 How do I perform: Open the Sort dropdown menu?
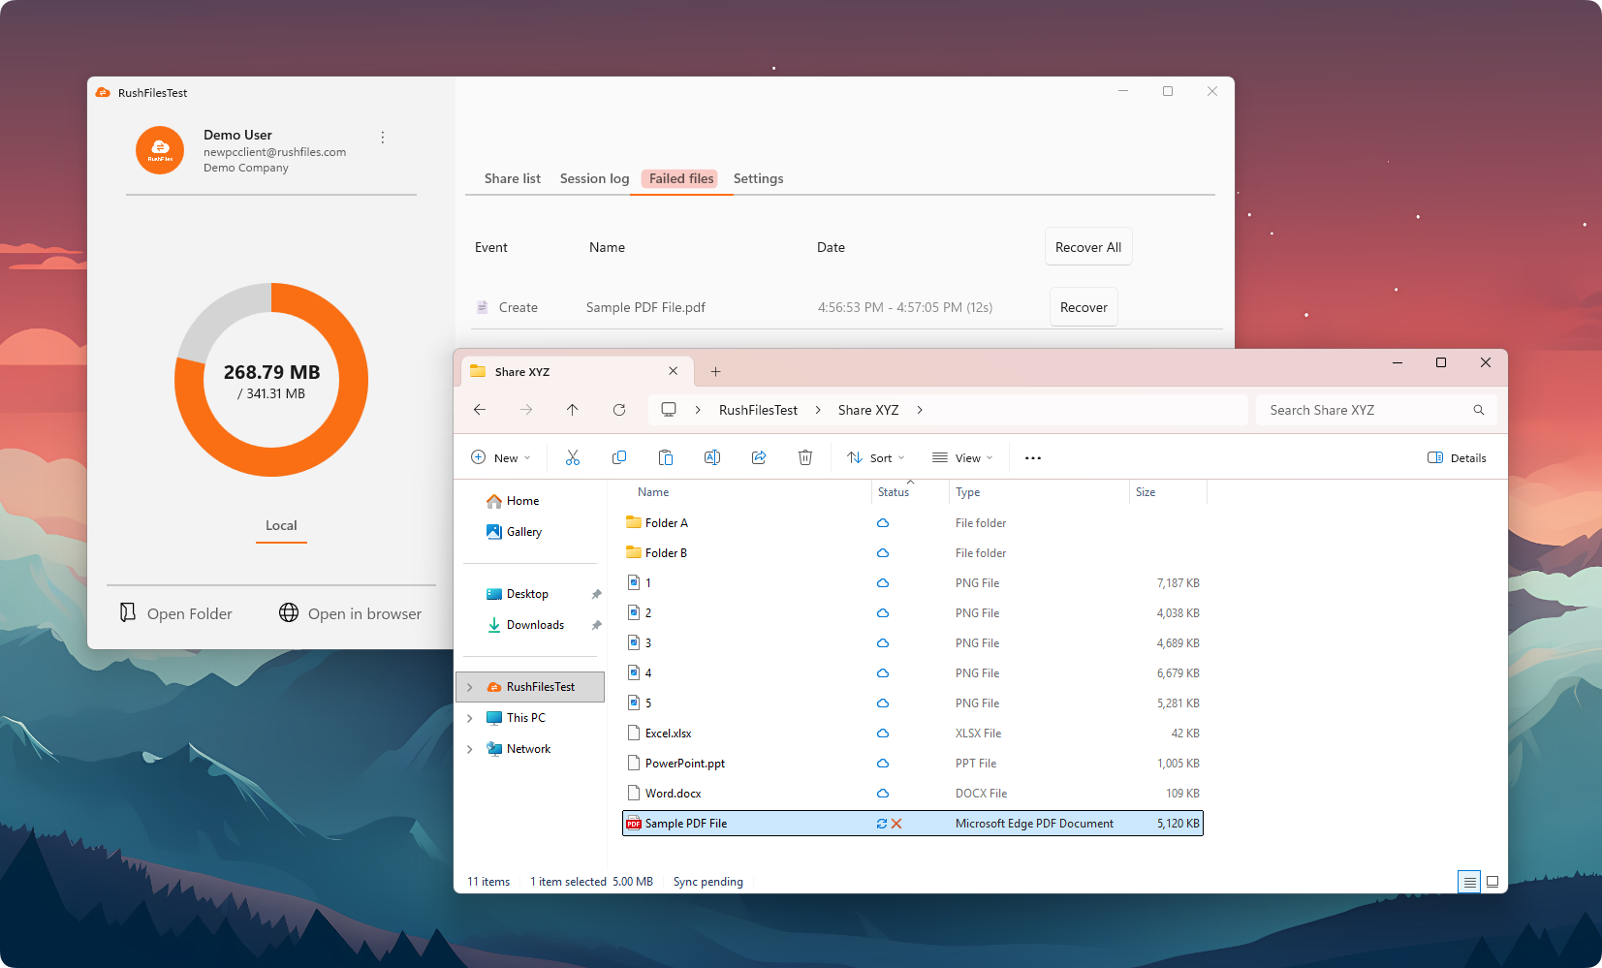point(876,457)
